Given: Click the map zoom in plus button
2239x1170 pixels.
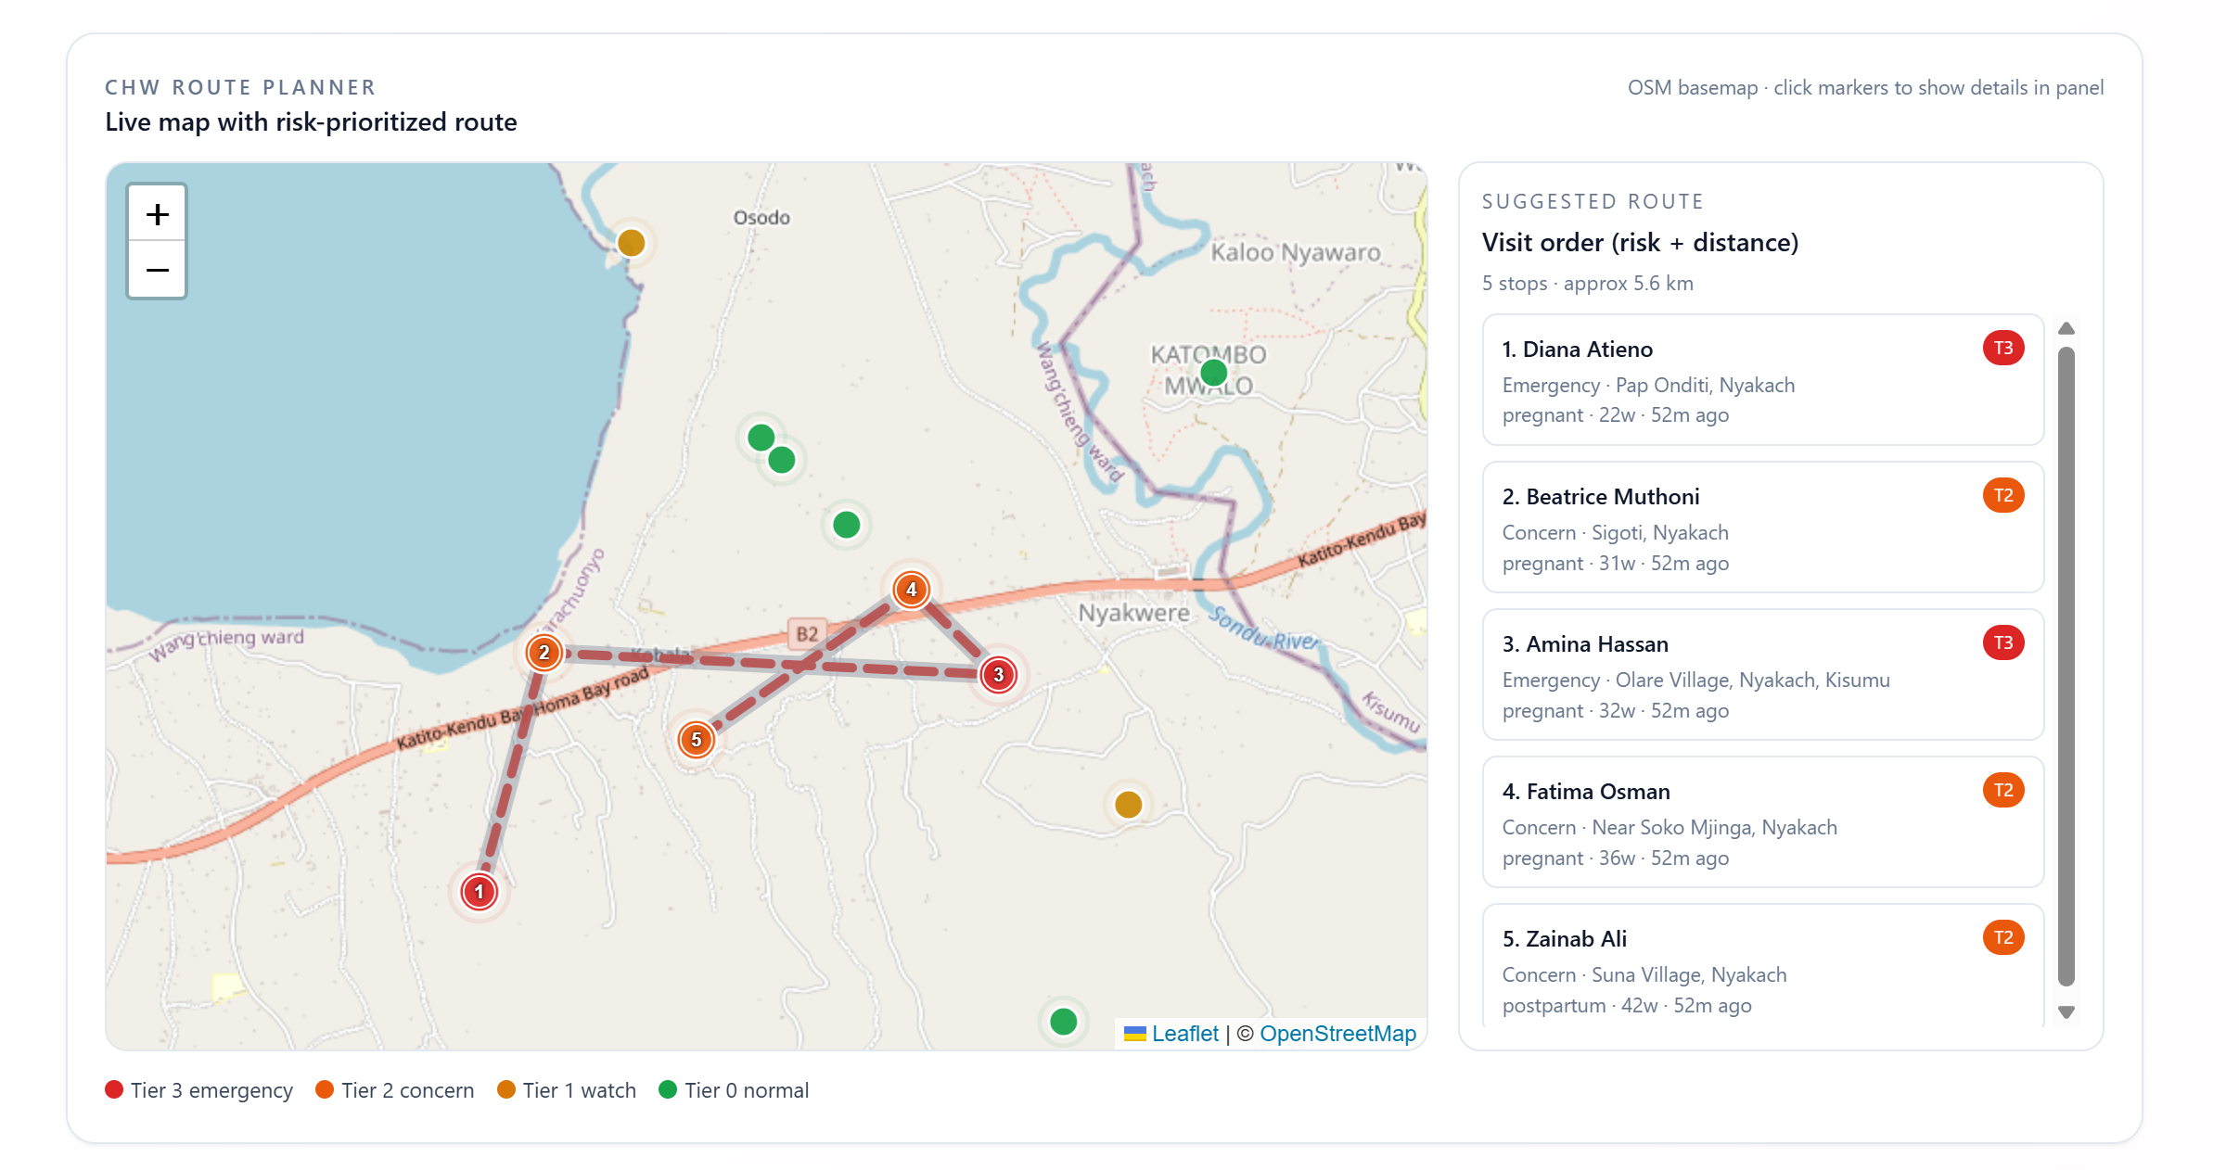Looking at the screenshot, I should [157, 214].
